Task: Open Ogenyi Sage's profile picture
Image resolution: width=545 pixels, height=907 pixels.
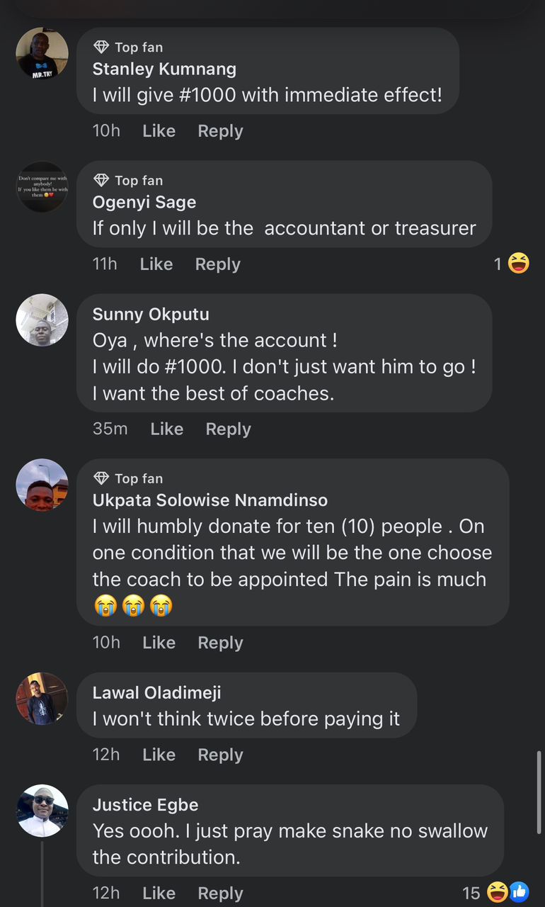Action: [x=42, y=187]
